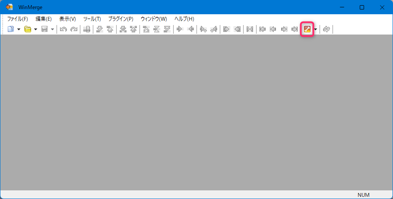Click the Copy Right arrow icon
This screenshot has height=199, width=393.
pos(180,29)
